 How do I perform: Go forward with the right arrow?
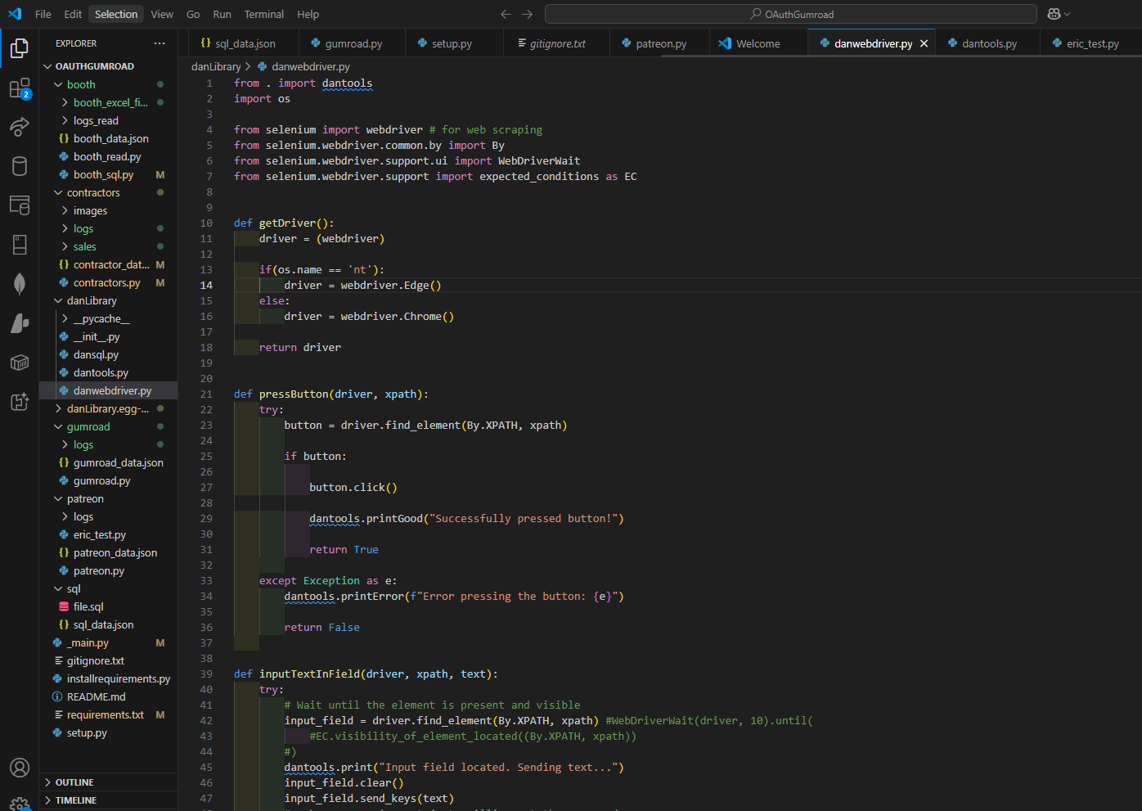pyautogui.click(x=528, y=14)
